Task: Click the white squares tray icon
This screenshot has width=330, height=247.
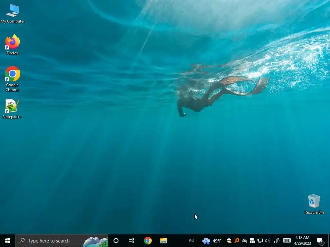Action: [x=252, y=241]
